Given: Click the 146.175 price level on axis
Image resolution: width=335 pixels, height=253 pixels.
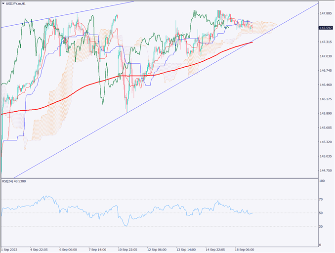Looking at the screenshot, I should [x=325, y=99].
